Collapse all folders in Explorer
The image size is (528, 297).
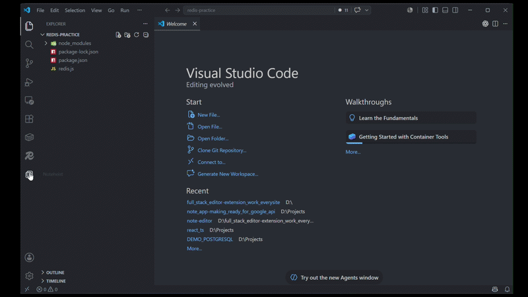tap(145, 35)
